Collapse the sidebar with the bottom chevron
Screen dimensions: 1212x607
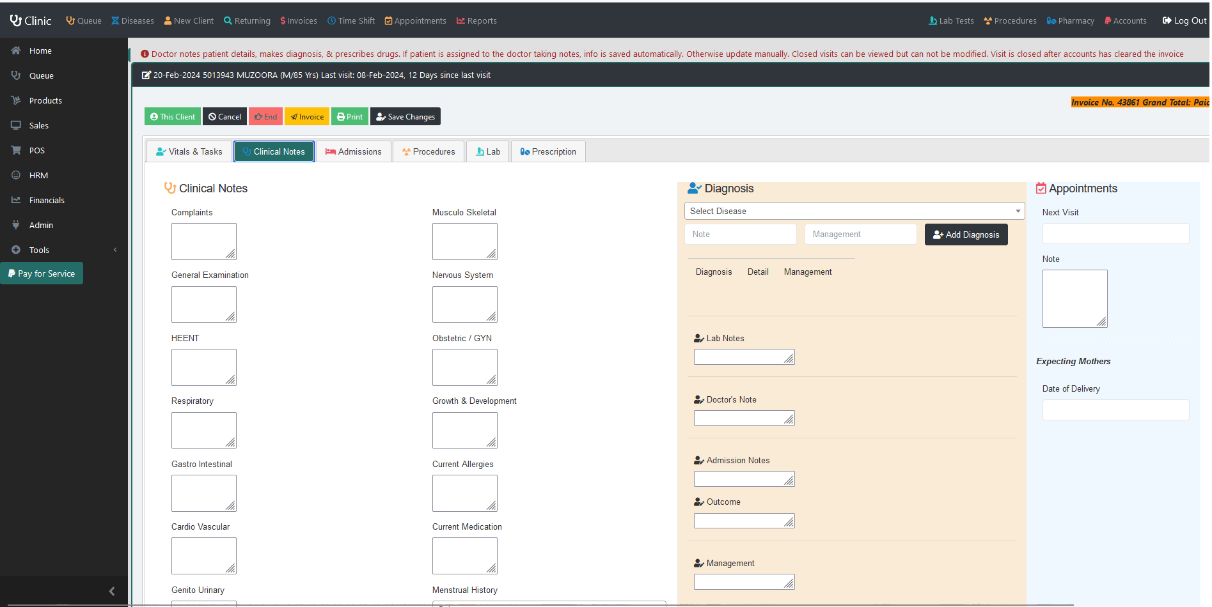[112, 592]
